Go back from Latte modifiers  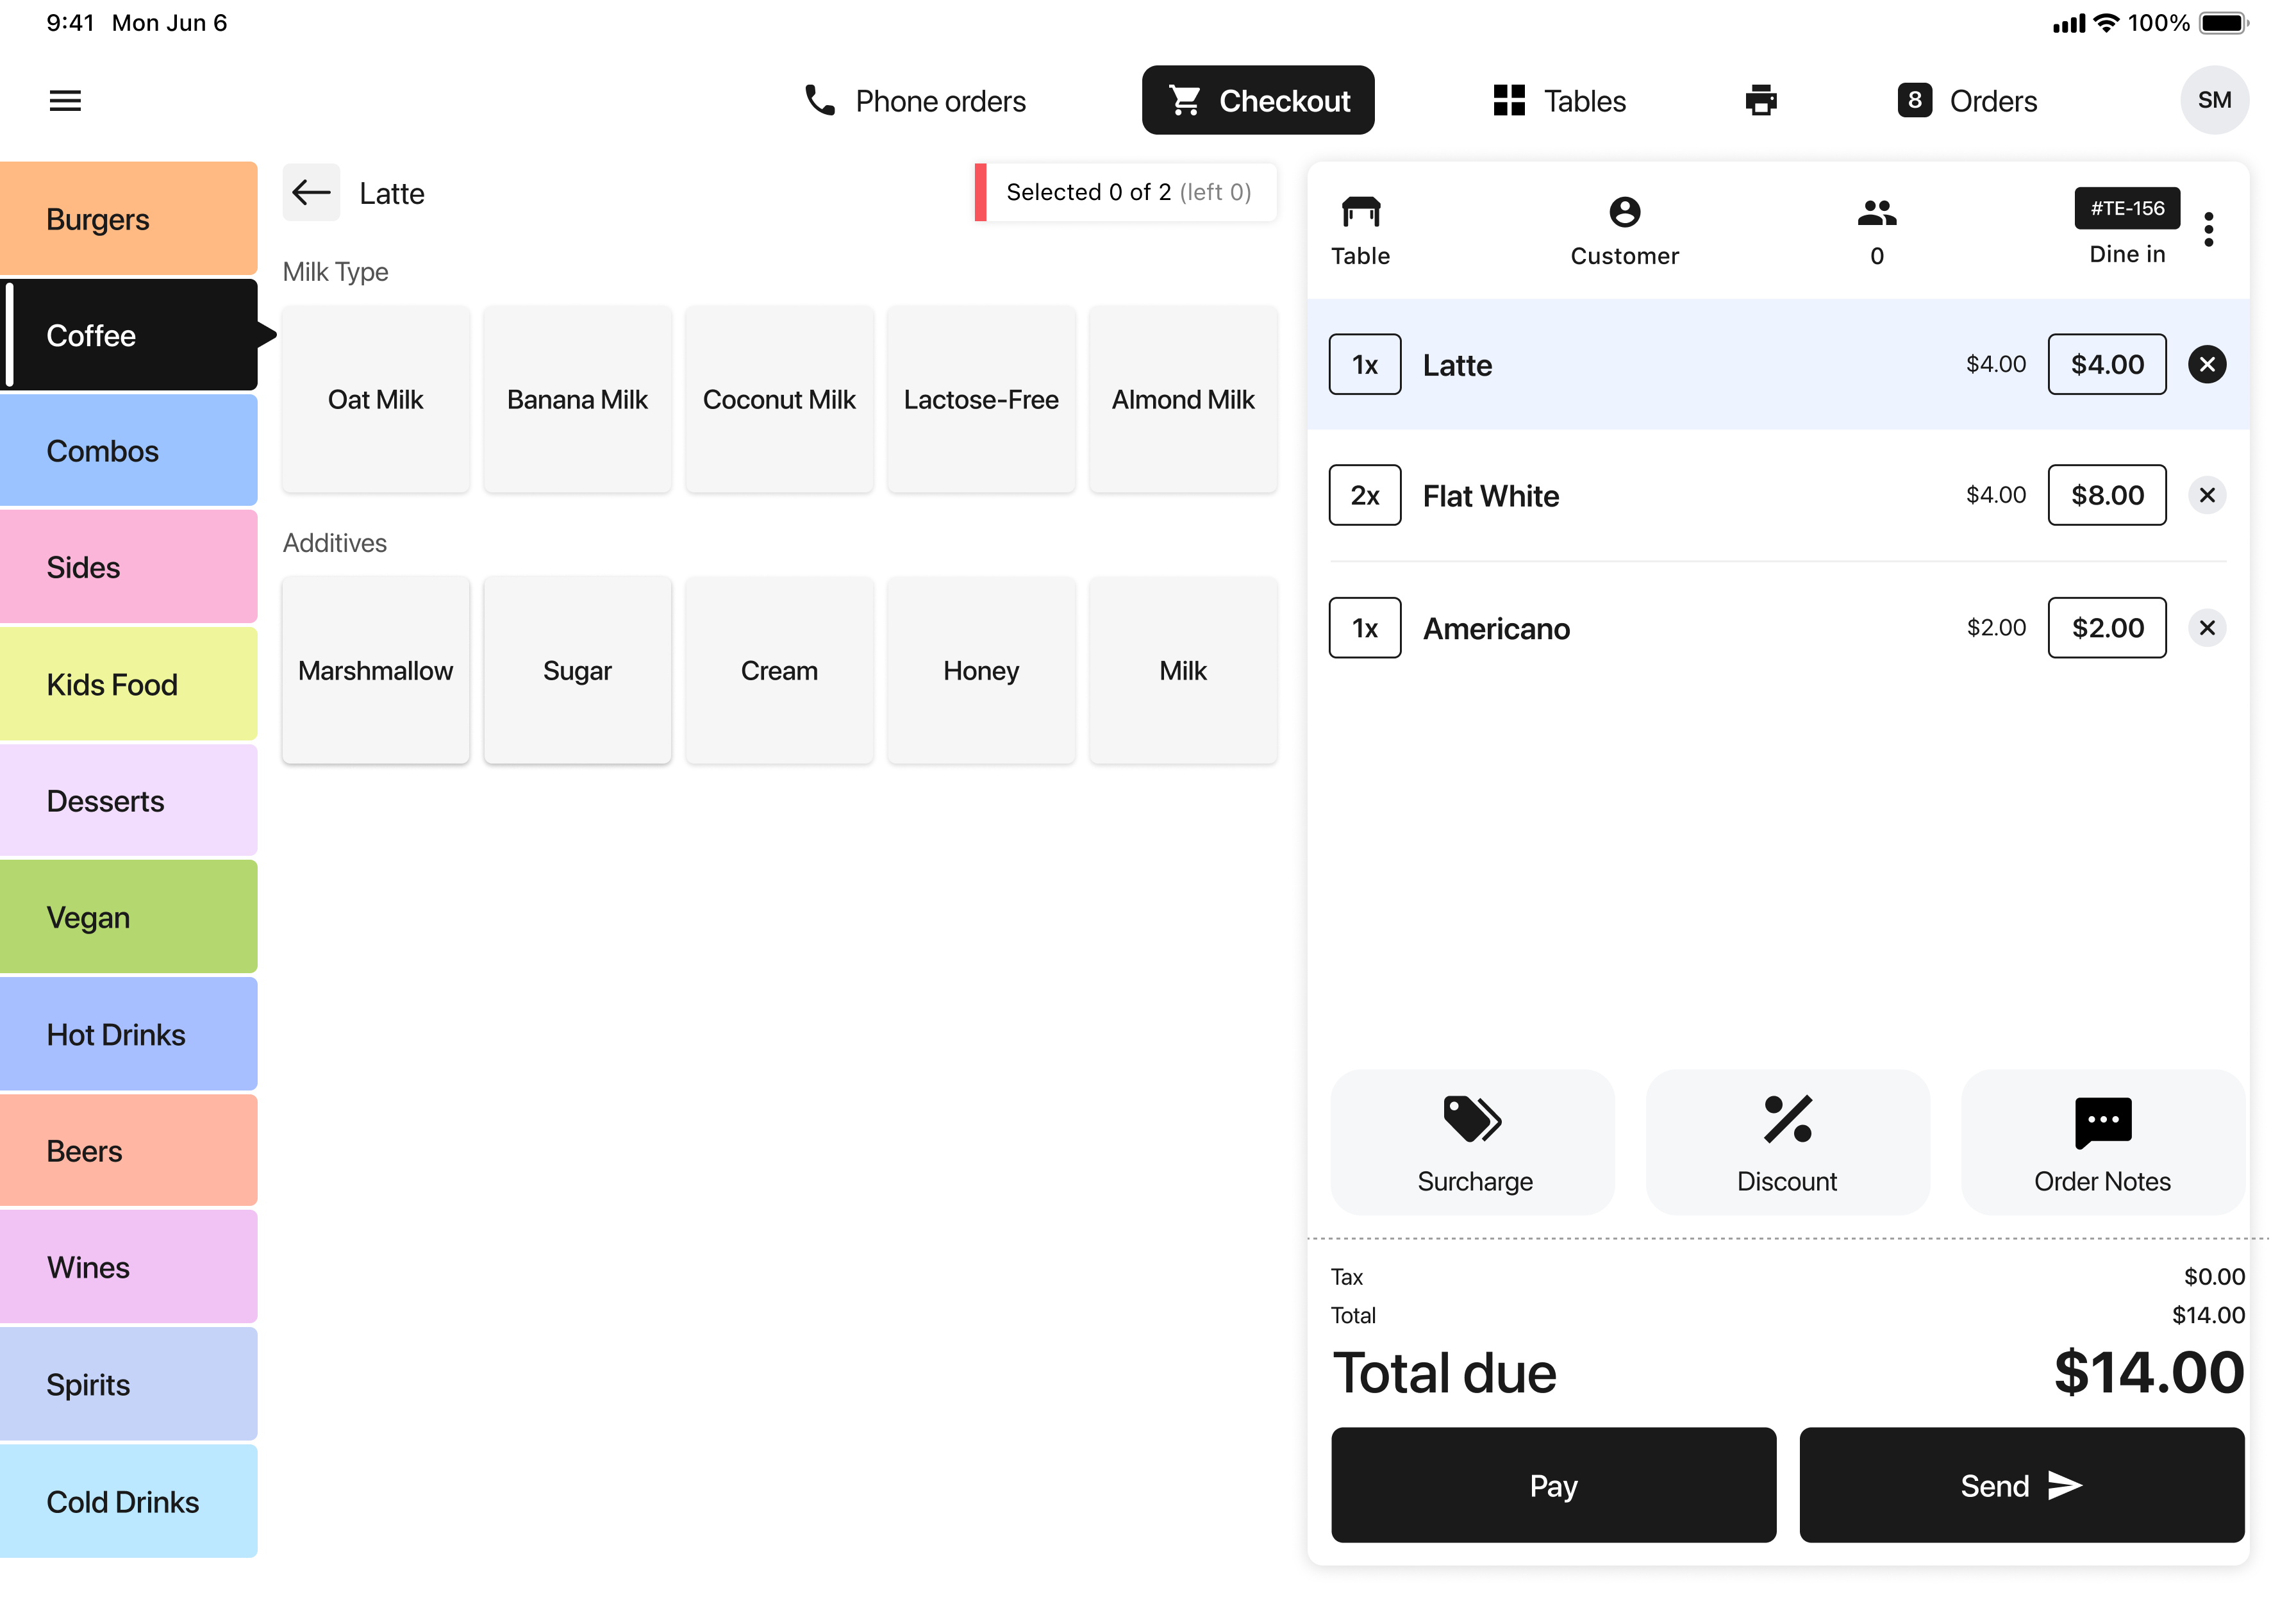(x=311, y=192)
